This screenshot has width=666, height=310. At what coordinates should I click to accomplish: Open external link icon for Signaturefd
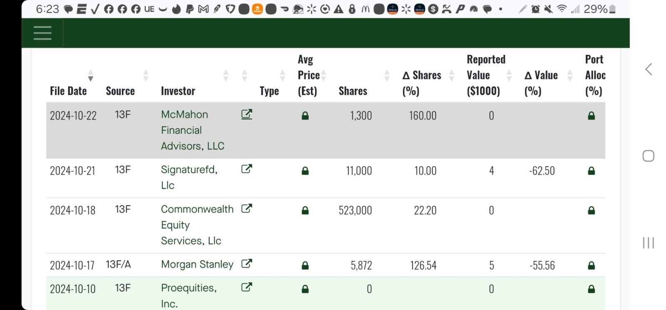click(247, 169)
